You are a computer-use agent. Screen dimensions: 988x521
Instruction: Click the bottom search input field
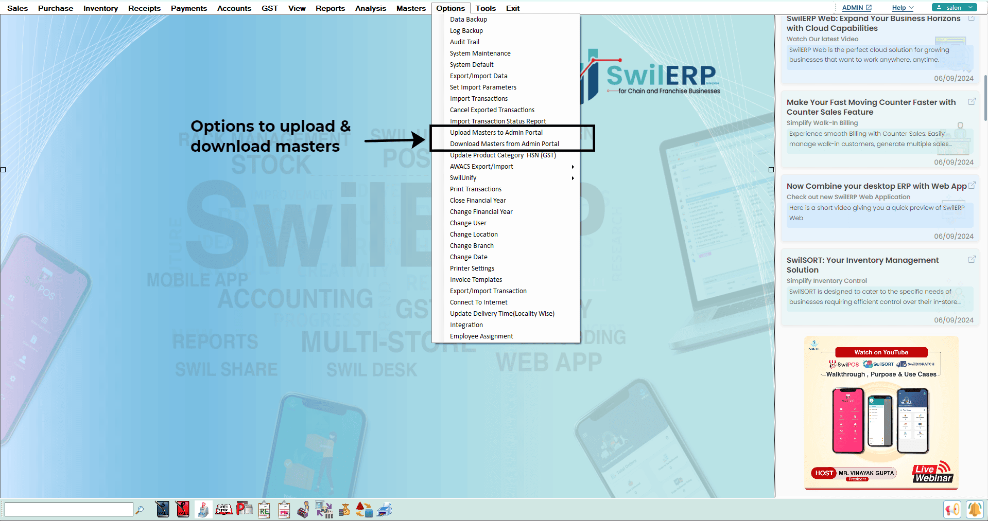click(68, 509)
